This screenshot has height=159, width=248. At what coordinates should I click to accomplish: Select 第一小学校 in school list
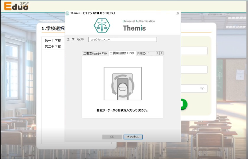[53, 41]
